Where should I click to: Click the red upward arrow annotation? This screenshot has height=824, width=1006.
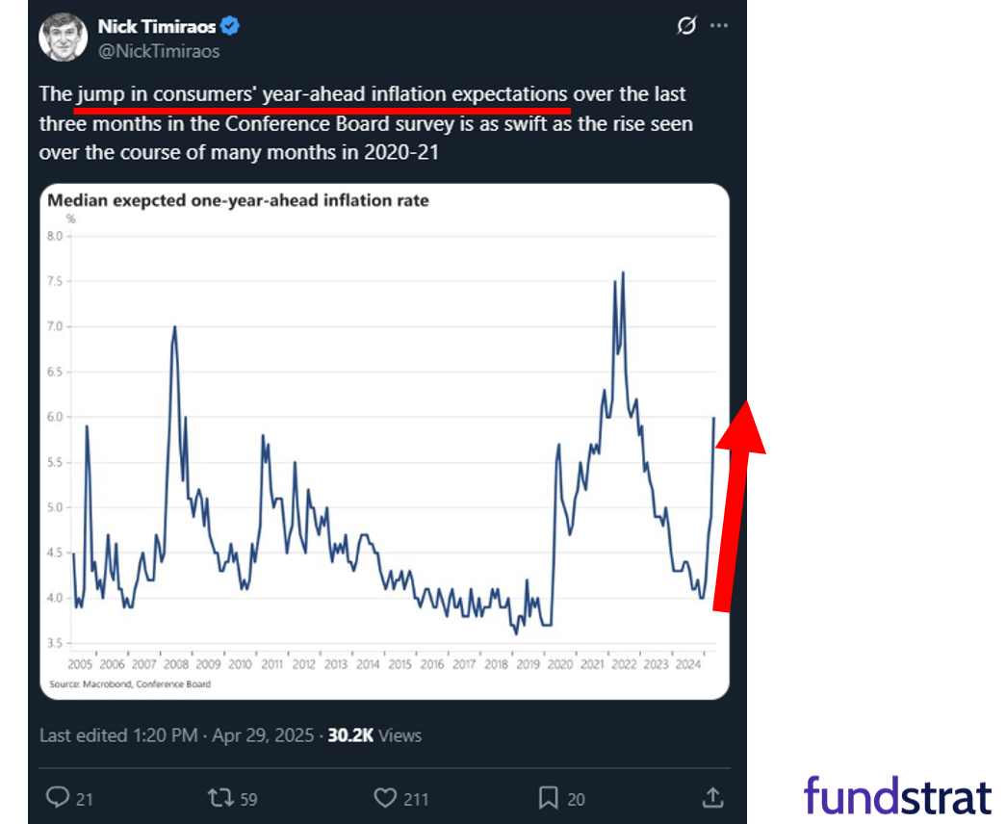(x=737, y=507)
